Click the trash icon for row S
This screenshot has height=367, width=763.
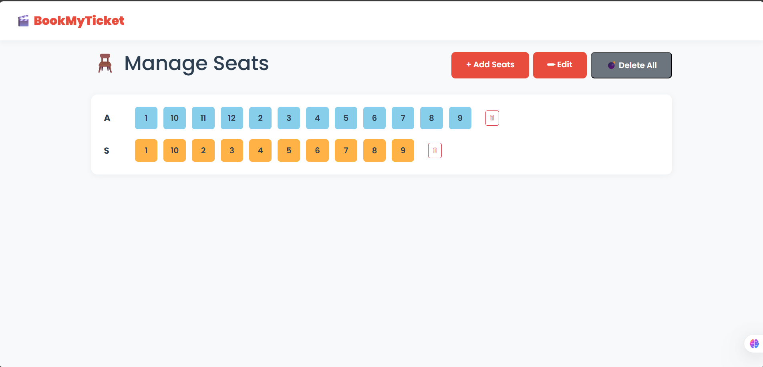click(x=435, y=150)
